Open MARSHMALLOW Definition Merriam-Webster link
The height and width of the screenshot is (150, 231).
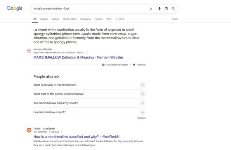(x=78, y=57)
